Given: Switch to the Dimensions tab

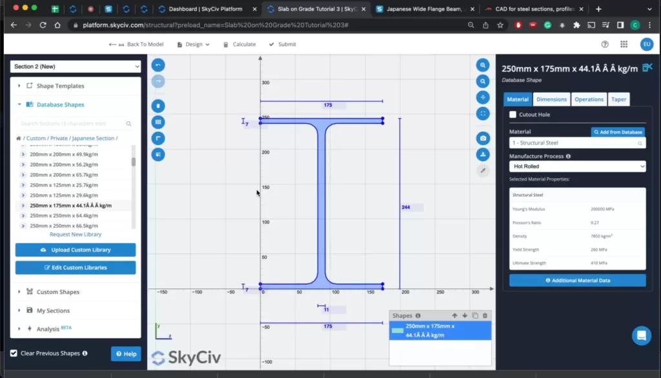Looking at the screenshot, I should click(x=551, y=99).
